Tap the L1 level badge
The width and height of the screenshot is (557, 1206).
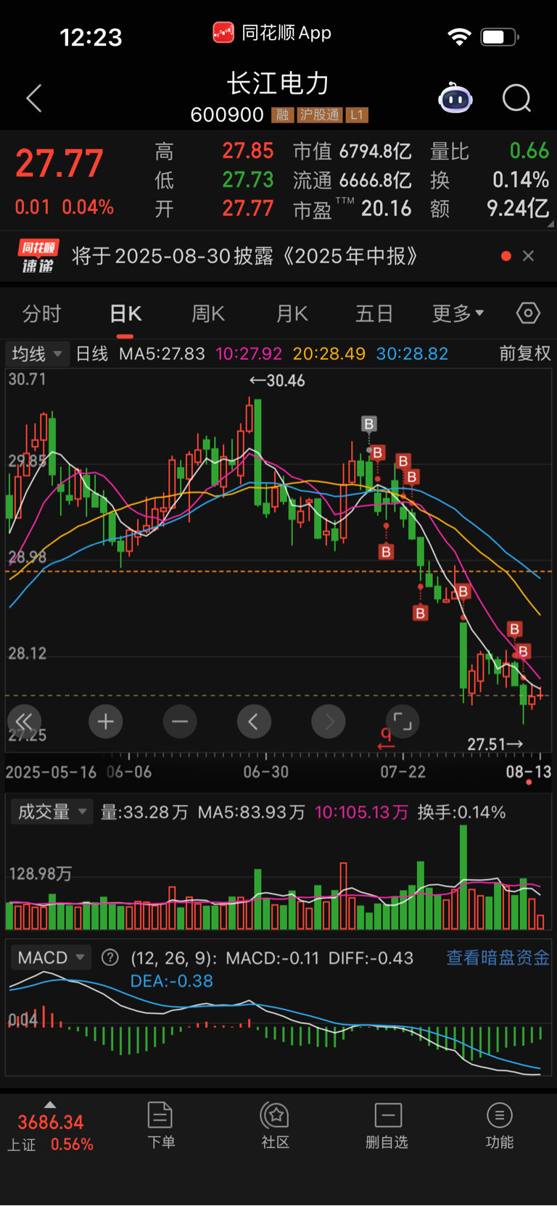pyautogui.click(x=356, y=115)
